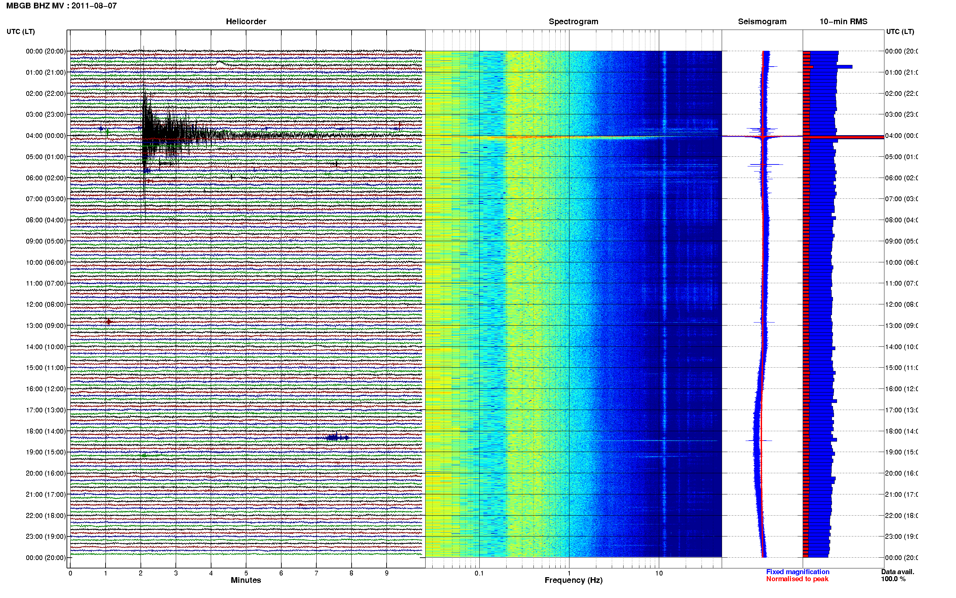This screenshot has height=598, width=956.
Task: Click the 'Minutes' x-axis label
Action: [246, 580]
